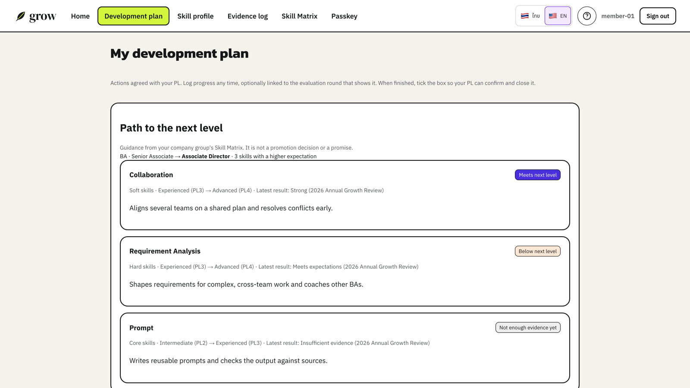This screenshot has height=388, width=690.
Task: Click the Sign out button
Action: (658, 16)
